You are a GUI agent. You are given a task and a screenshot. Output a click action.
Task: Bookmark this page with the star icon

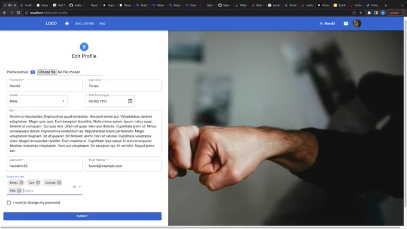point(361,13)
